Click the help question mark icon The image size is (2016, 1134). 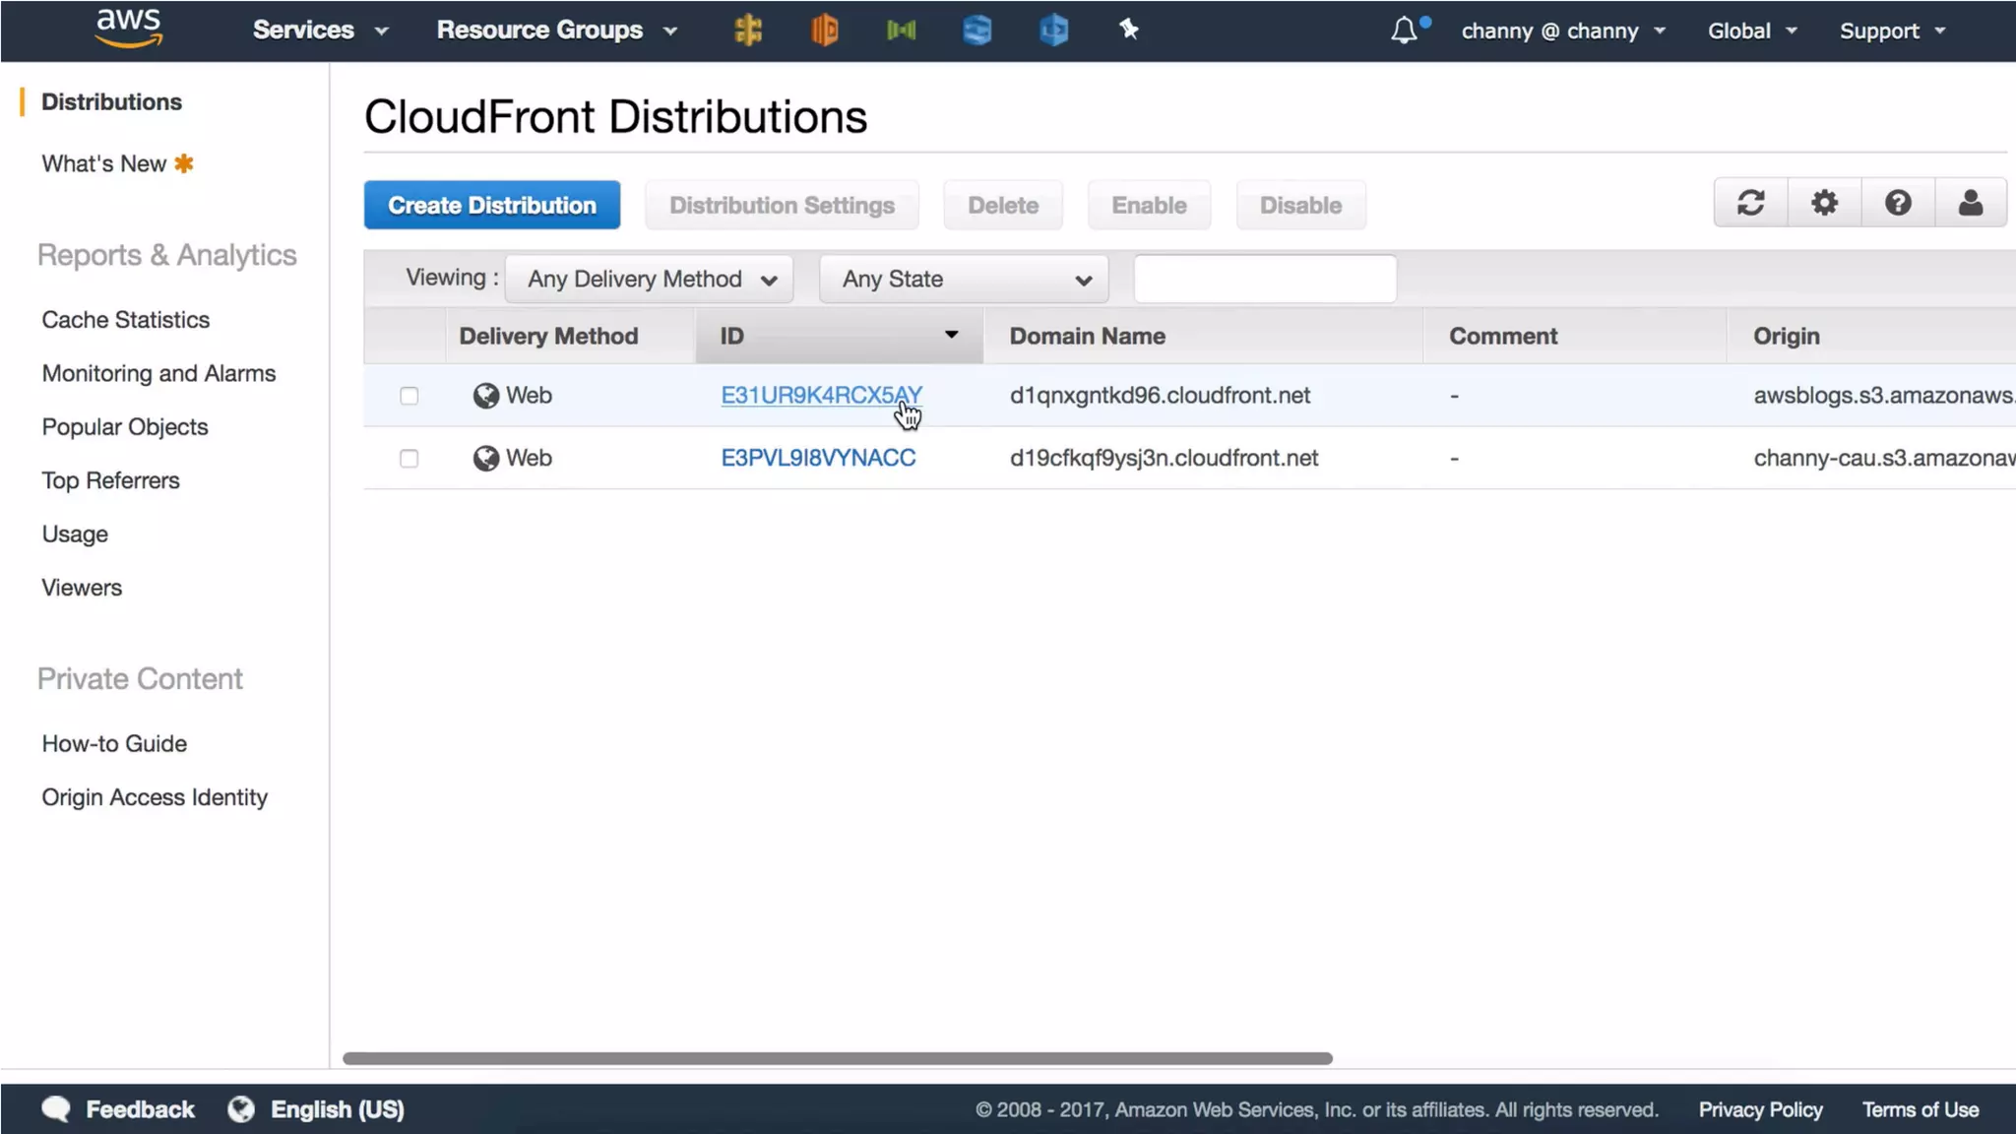tap(1898, 204)
